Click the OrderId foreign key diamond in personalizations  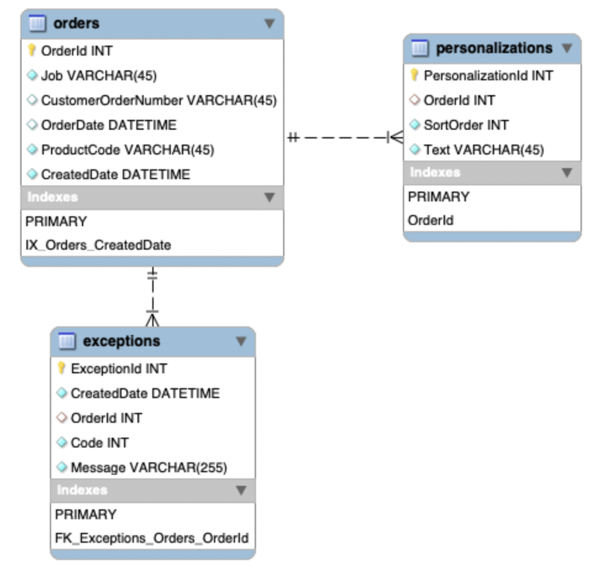(414, 100)
